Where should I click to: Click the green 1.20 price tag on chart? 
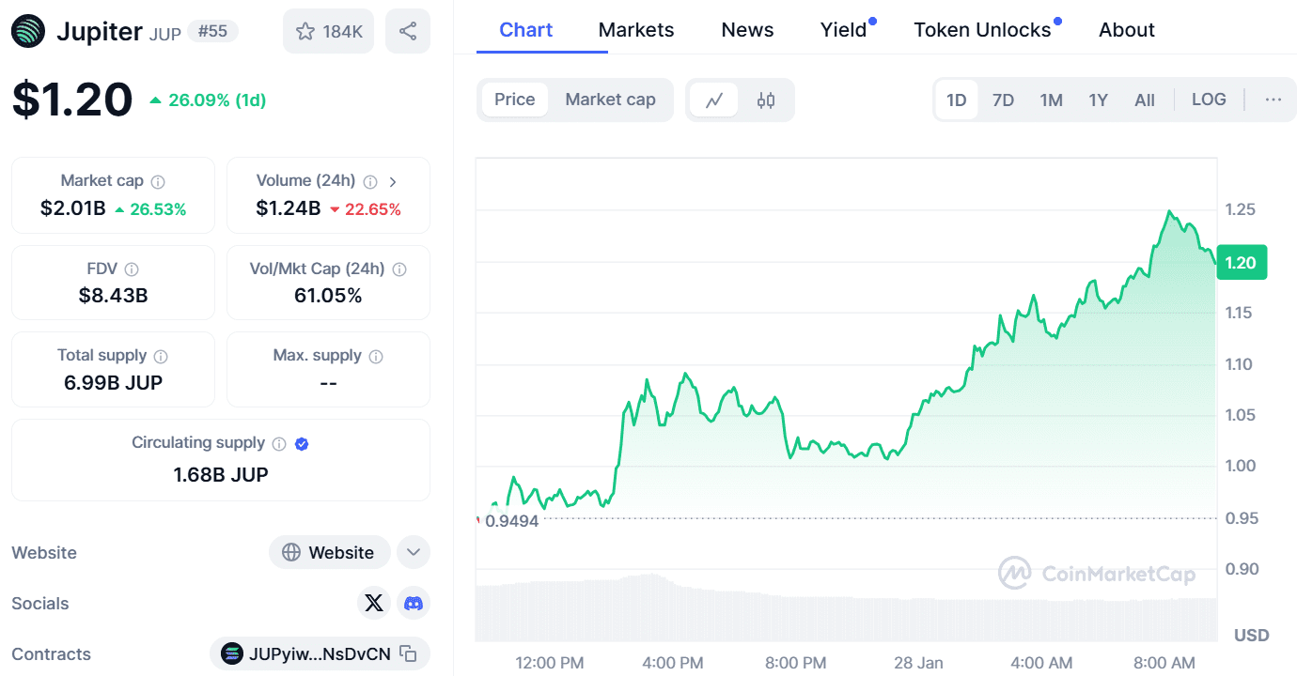(1242, 263)
